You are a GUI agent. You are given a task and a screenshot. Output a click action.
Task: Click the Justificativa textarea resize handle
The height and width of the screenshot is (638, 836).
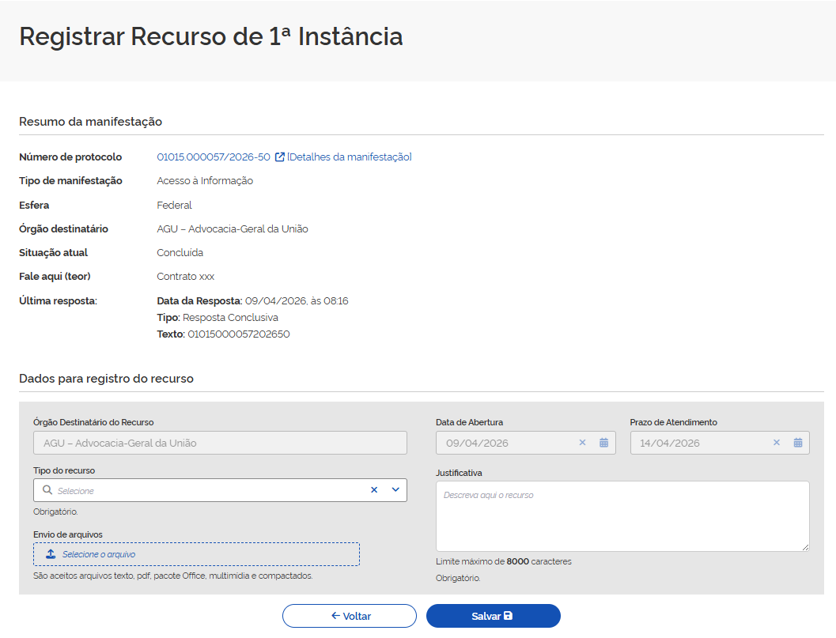(805, 547)
